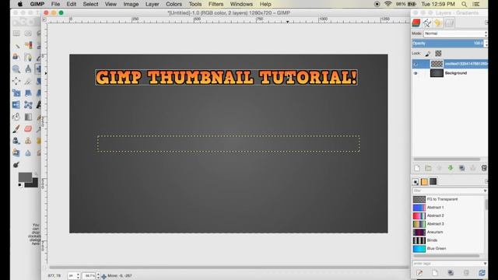Viewport: 498px width, 280px height.
Task: Choose the FG to Transparent gradient
Action: [x=449, y=199]
